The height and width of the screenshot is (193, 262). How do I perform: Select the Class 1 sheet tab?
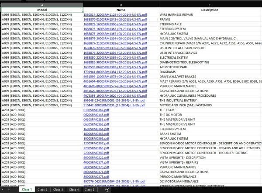coord(27,189)
